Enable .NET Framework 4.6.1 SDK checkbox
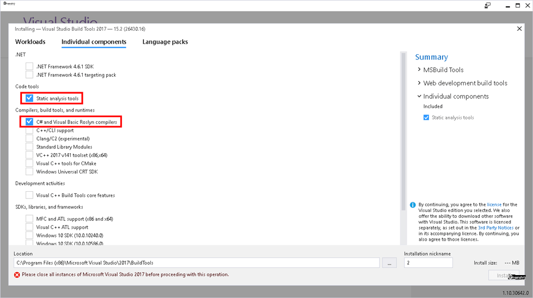 point(30,67)
